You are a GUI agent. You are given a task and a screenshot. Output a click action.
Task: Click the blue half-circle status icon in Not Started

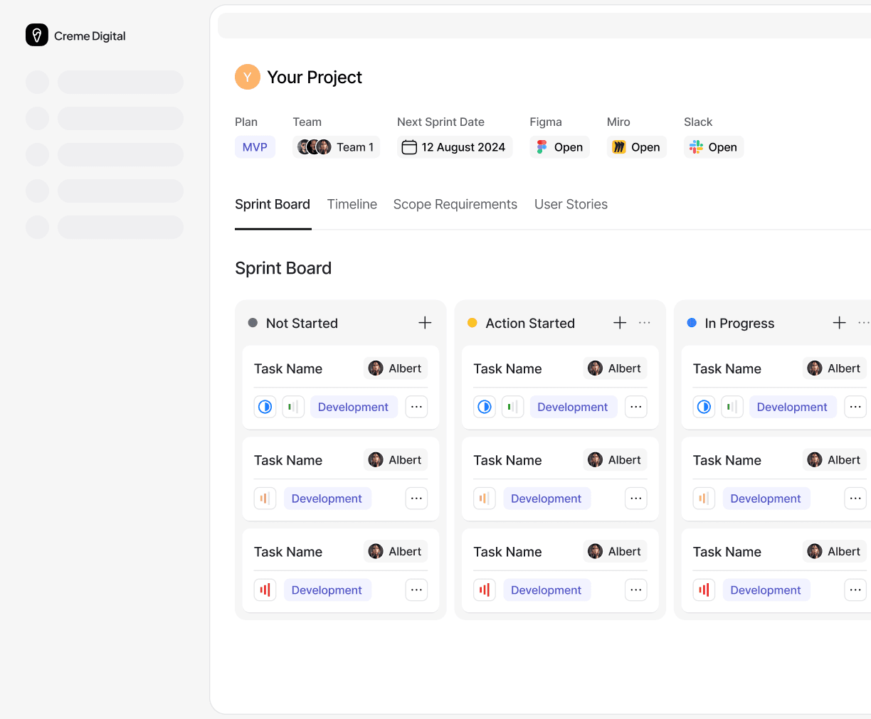coord(265,407)
